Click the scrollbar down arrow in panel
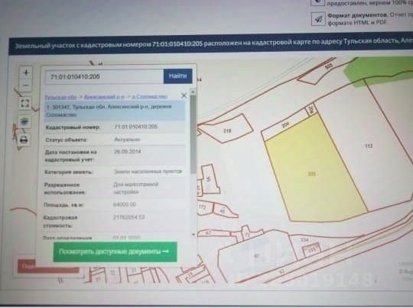The width and height of the screenshot is (413, 308). pyautogui.click(x=193, y=235)
